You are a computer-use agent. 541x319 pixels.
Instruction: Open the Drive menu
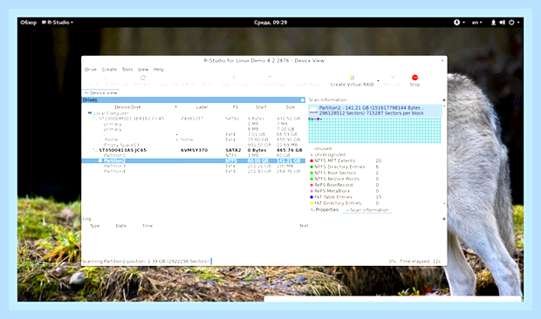click(x=91, y=69)
